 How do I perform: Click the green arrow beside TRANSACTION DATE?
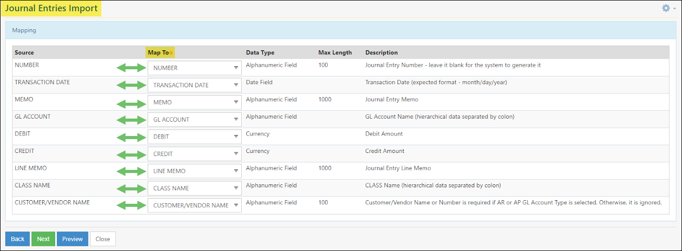point(131,85)
